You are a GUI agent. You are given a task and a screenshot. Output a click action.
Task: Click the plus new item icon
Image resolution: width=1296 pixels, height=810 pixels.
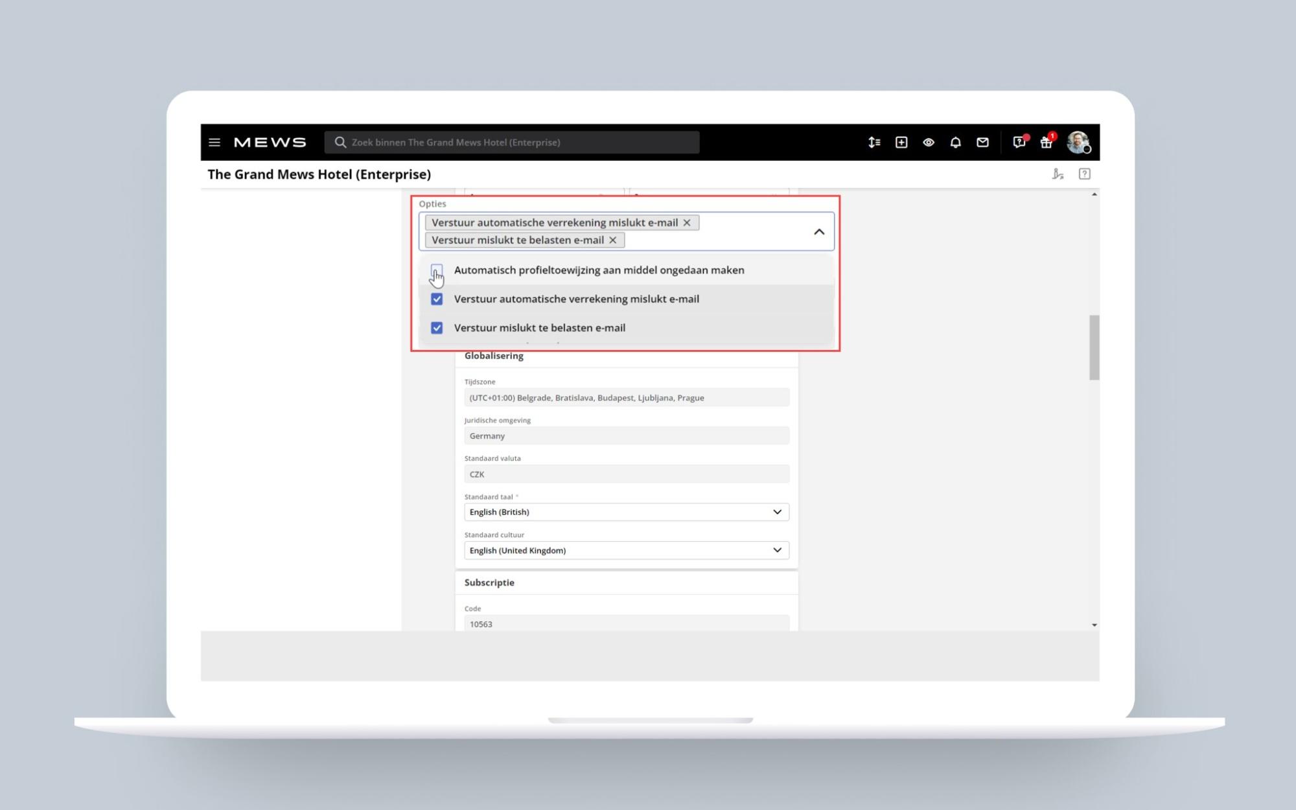tap(901, 143)
